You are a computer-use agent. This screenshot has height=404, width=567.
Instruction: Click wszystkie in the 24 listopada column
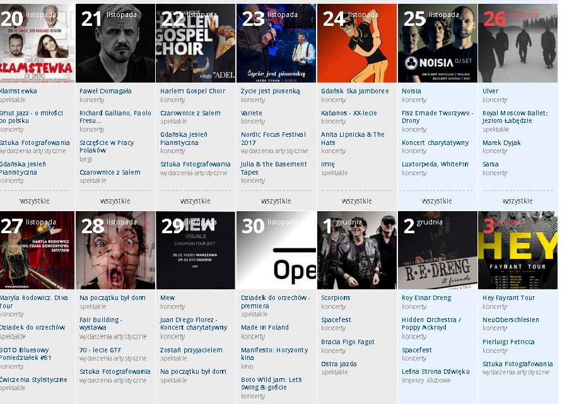pos(356,201)
